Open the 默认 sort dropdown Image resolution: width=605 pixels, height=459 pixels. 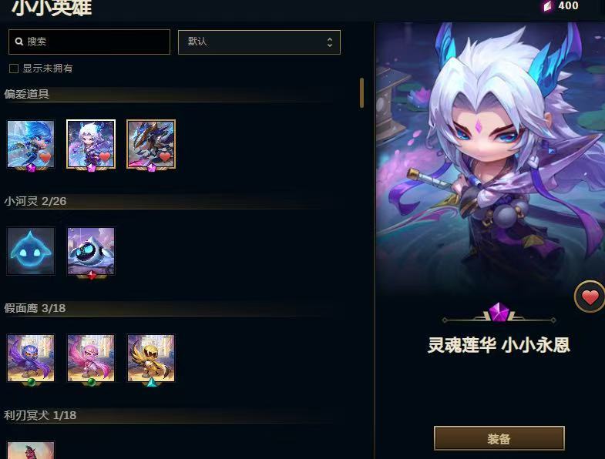(x=259, y=42)
